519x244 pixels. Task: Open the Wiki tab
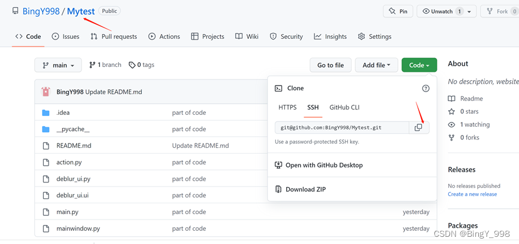247,36
